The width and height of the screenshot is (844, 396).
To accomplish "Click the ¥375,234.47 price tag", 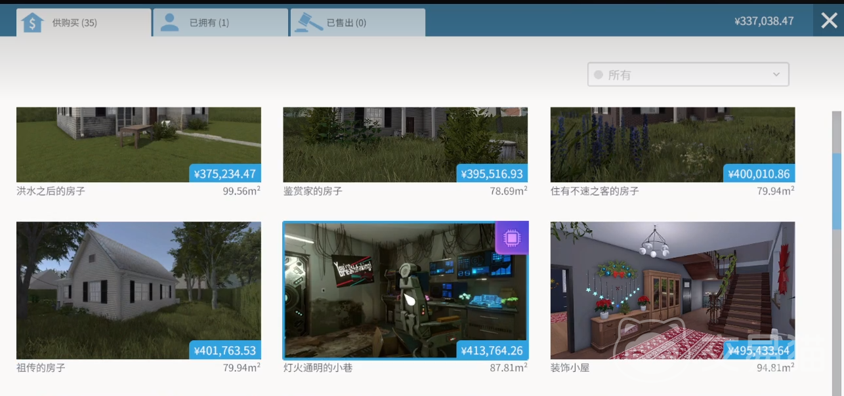I will [x=225, y=174].
